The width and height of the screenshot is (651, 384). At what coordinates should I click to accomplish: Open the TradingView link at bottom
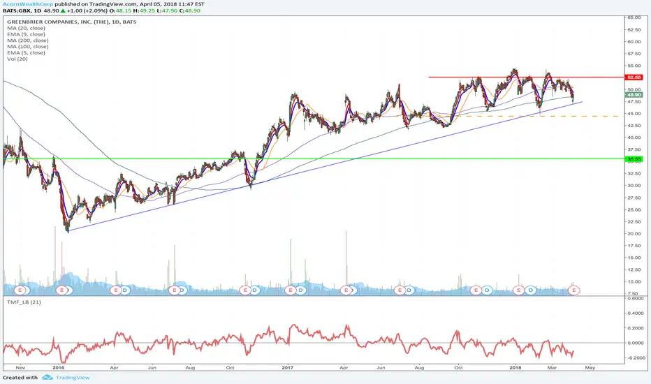(x=73, y=377)
